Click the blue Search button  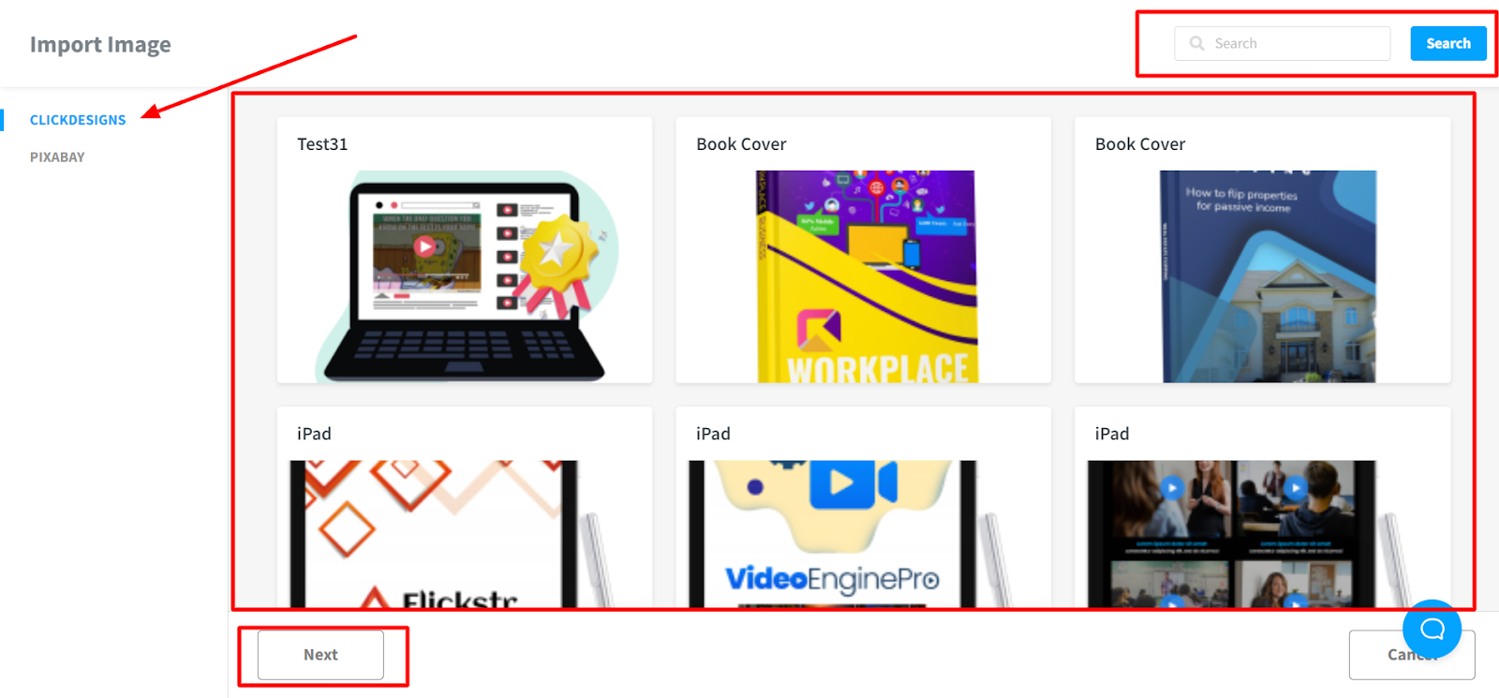[x=1448, y=43]
